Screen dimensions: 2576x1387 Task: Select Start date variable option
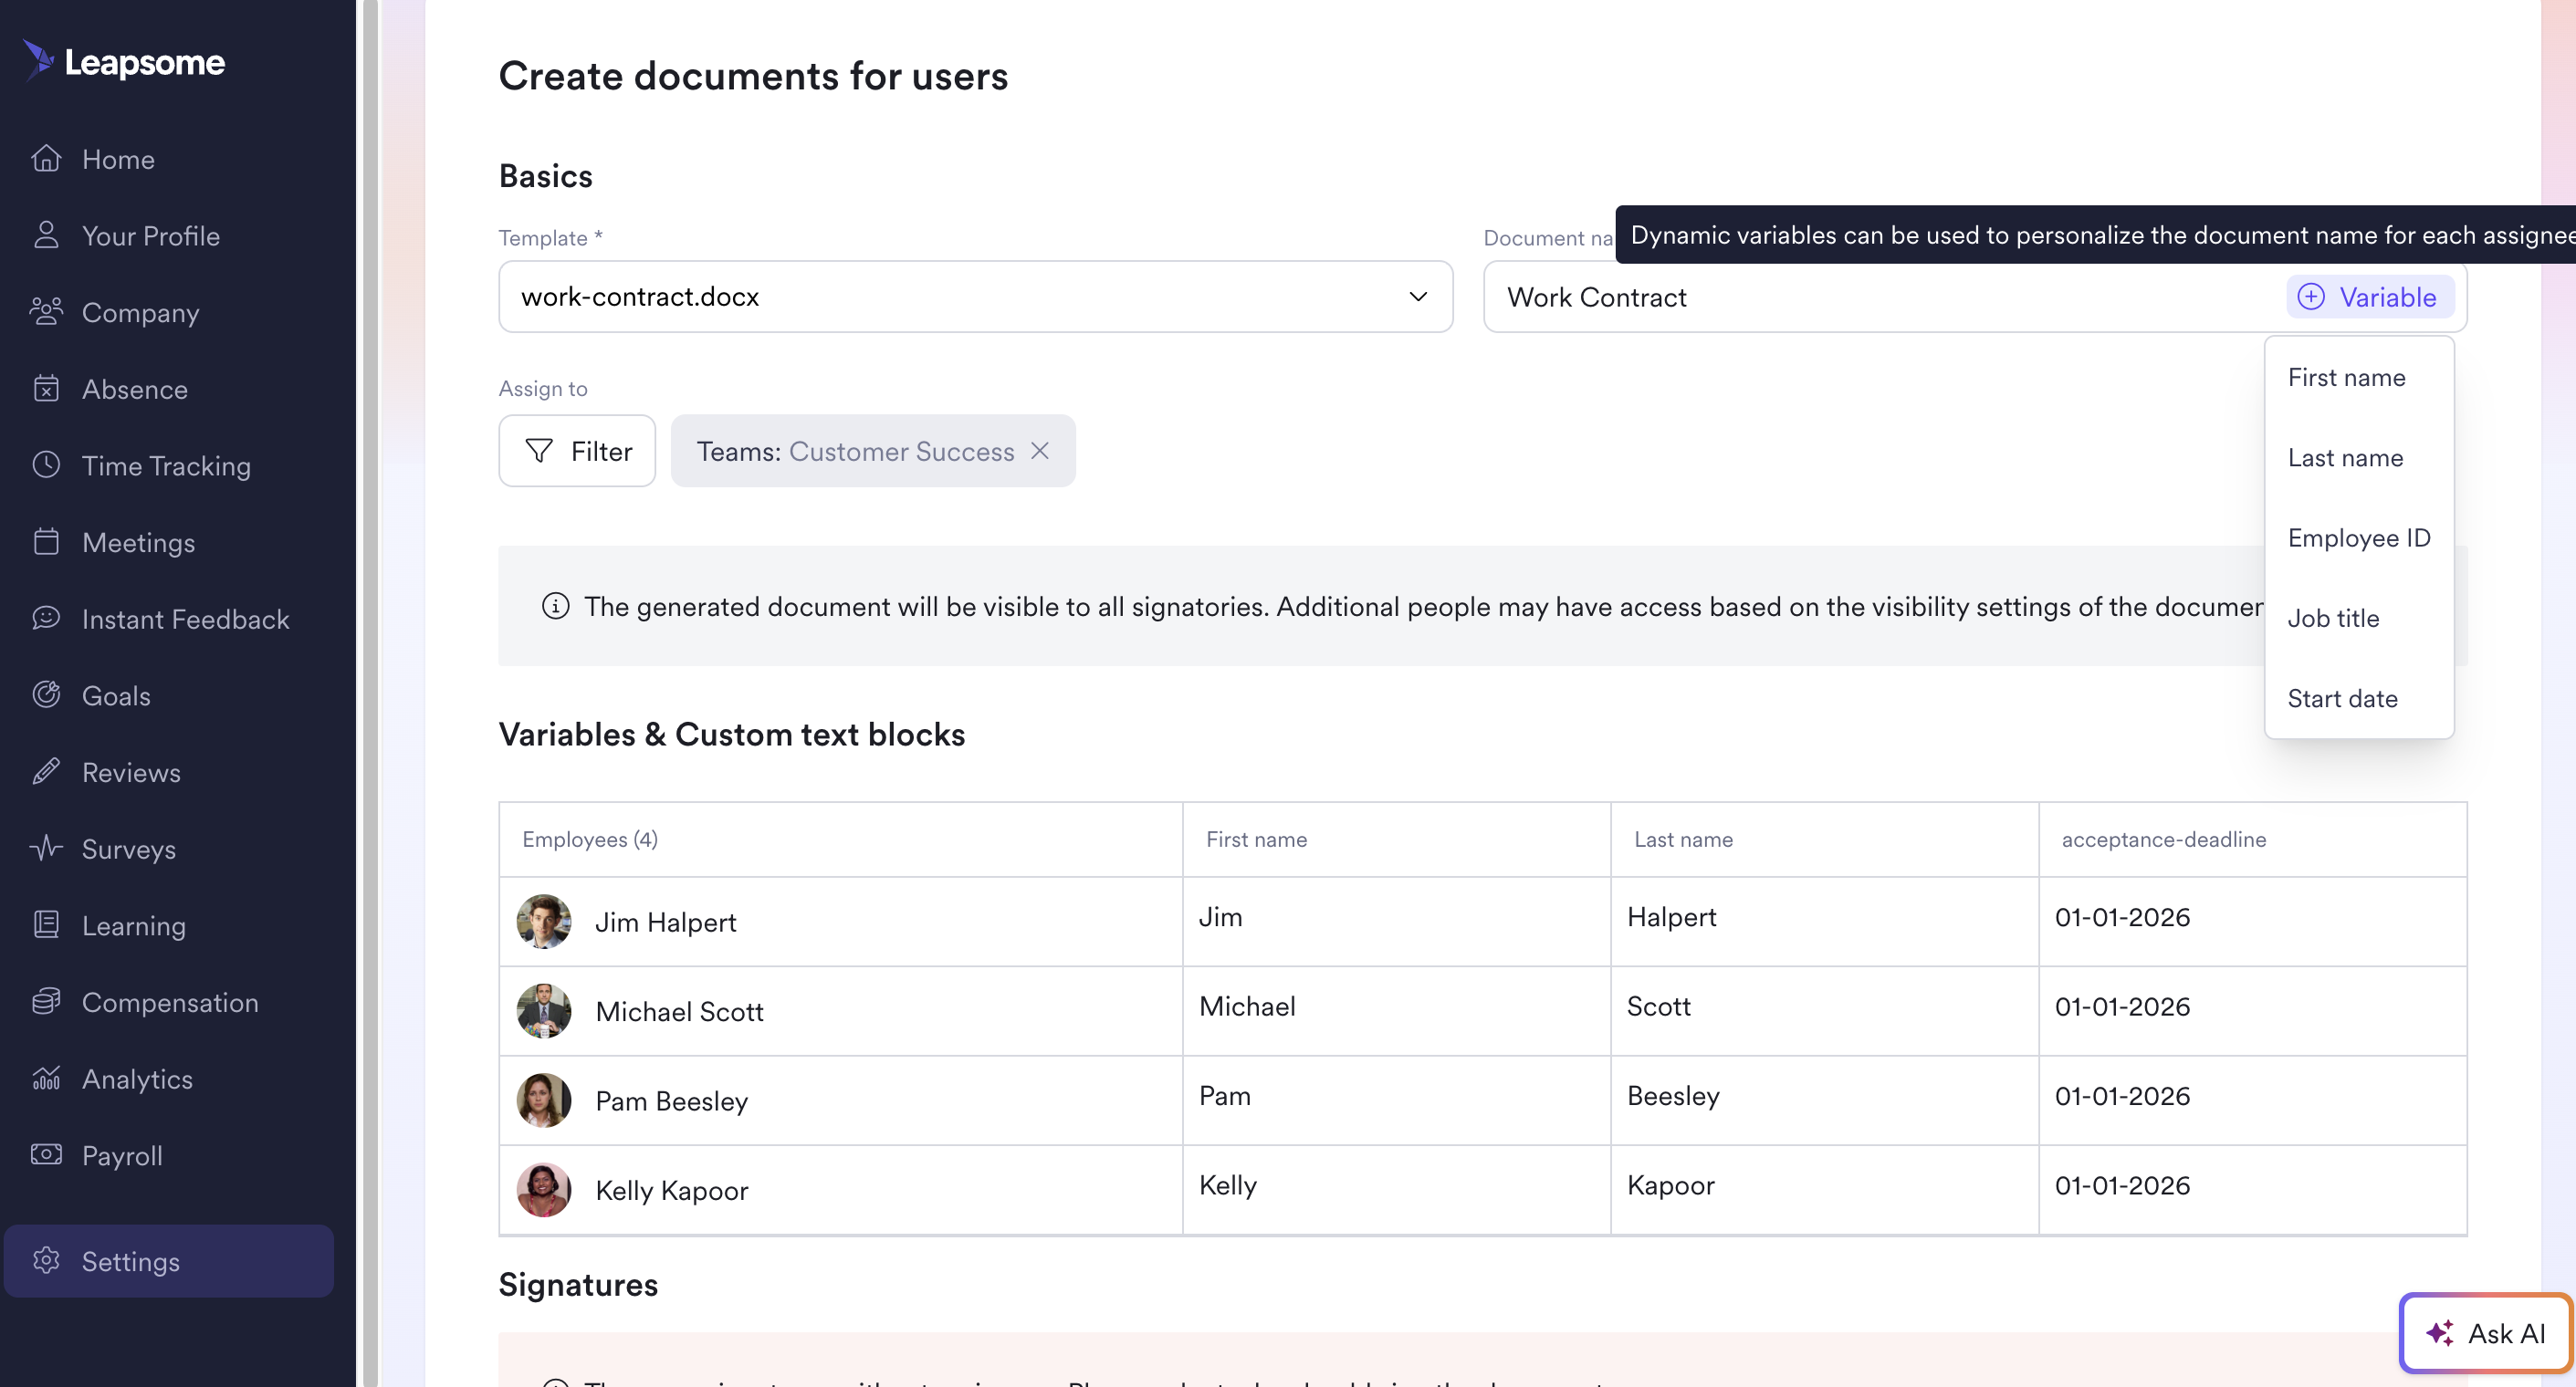tap(2342, 698)
